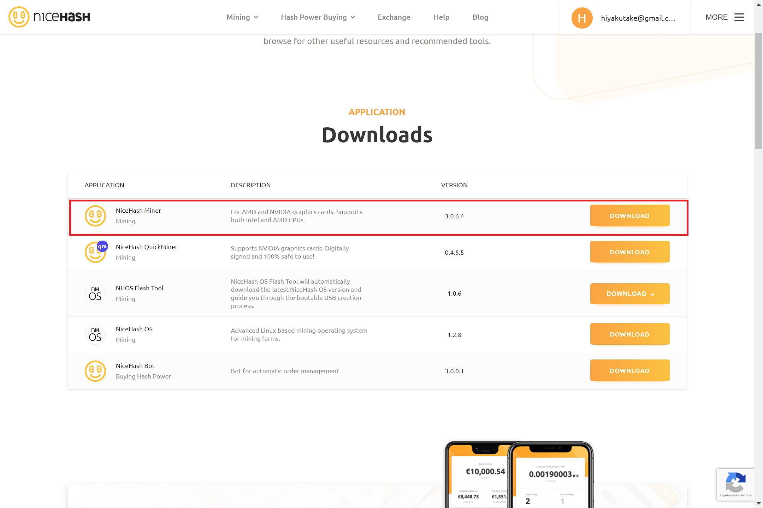Click 'For AMD and NVIDIA graphics cards' description
Screen dimensions: 763x508
click(x=296, y=216)
